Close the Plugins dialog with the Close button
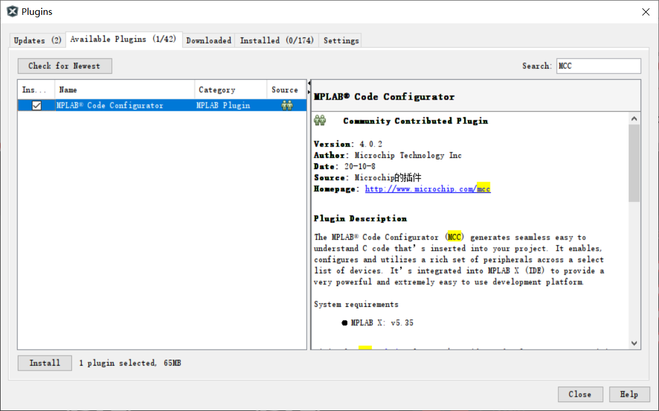 click(580, 394)
